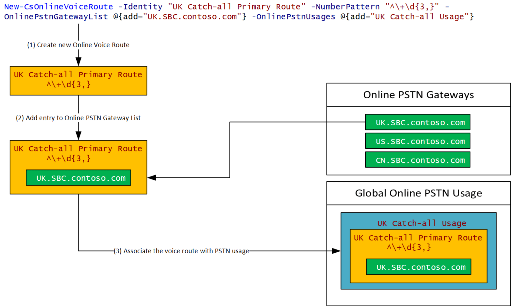This screenshot has height=306, width=511.
Task: Click the arrowhead pointing into the blue usage box
Action: tap(336, 251)
